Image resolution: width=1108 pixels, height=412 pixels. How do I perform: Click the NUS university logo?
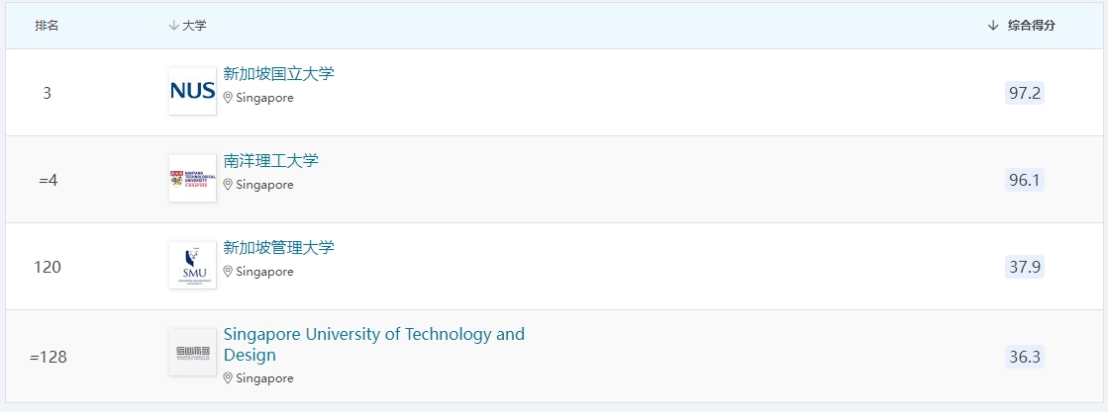[x=192, y=91]
